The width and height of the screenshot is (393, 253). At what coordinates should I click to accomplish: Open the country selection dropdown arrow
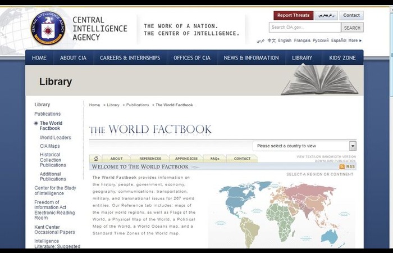tap(353, 146)
